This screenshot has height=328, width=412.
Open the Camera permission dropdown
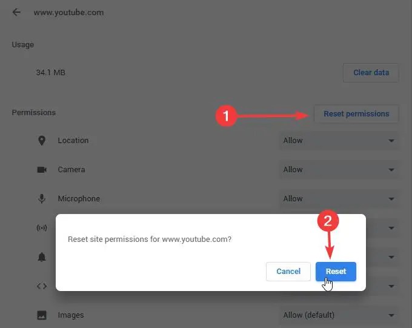[x=339, y=170]
